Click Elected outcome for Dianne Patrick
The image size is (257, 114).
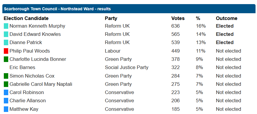(x=225, y=43)
